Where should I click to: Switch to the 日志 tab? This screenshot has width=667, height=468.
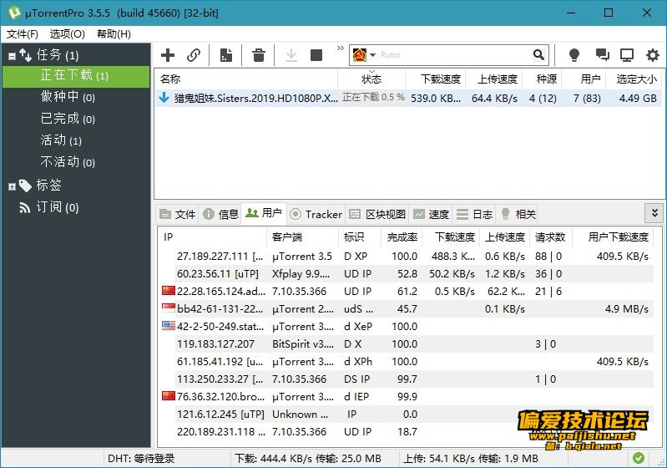474,214
